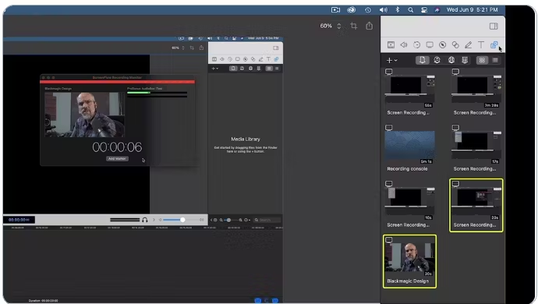Viewport: 538px width, 304px height.
Task: Show music library filter
Action: coord(437,60)
